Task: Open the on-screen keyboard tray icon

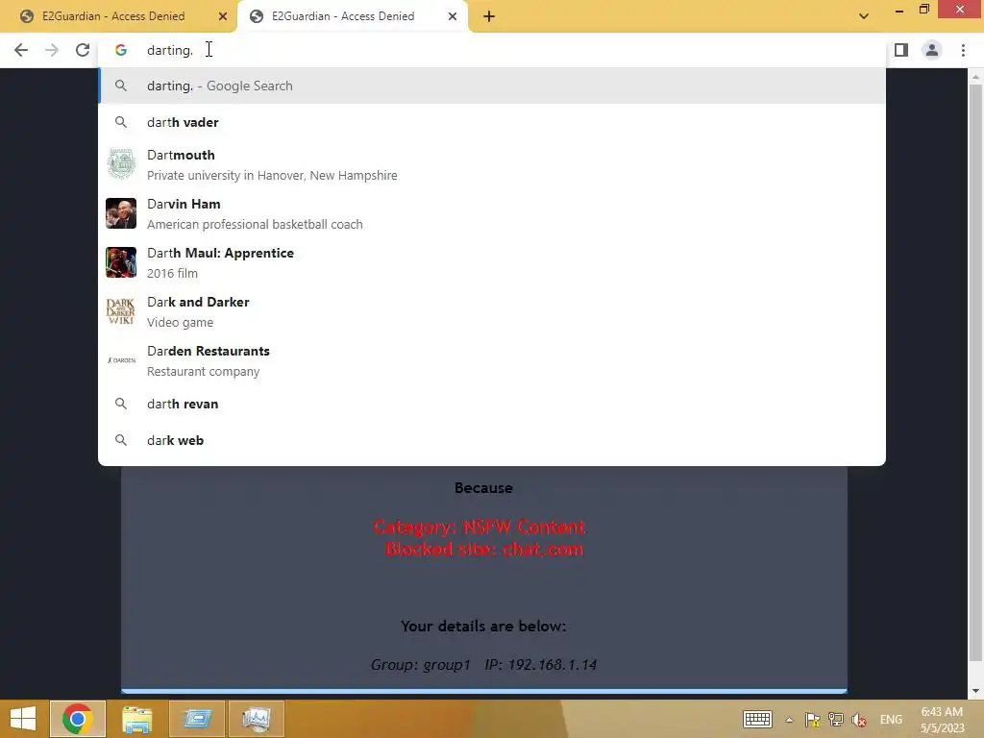Action: (x=757, y=719)
